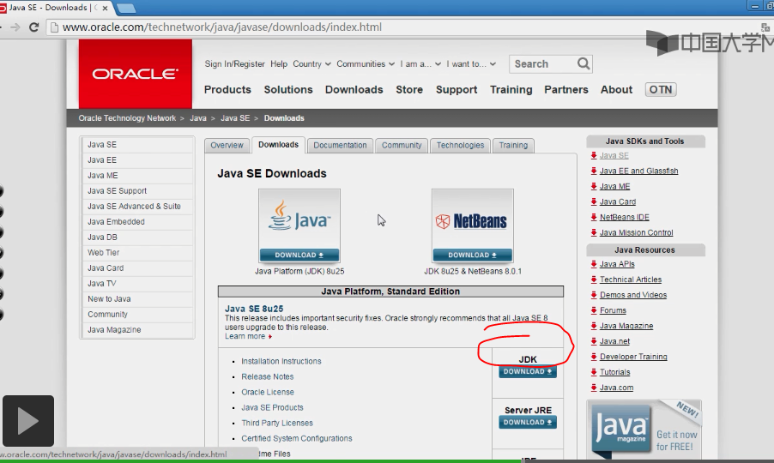Open the 'I am a...' dropdown
This screenshot has width=774, height=463.
pyautogui.click(x=420, y=63)
